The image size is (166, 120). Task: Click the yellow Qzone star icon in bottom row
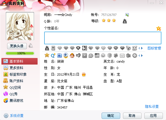[47, 55]
